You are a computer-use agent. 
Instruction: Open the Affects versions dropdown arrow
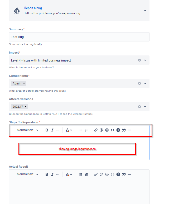pos(145,107)
